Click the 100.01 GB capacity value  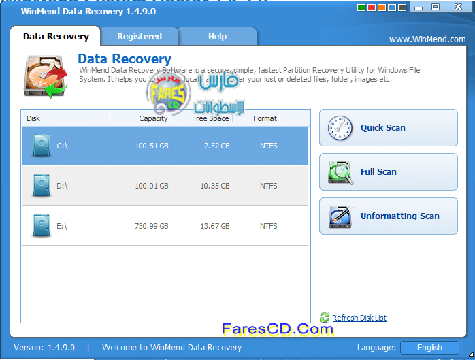click(152, 186)
